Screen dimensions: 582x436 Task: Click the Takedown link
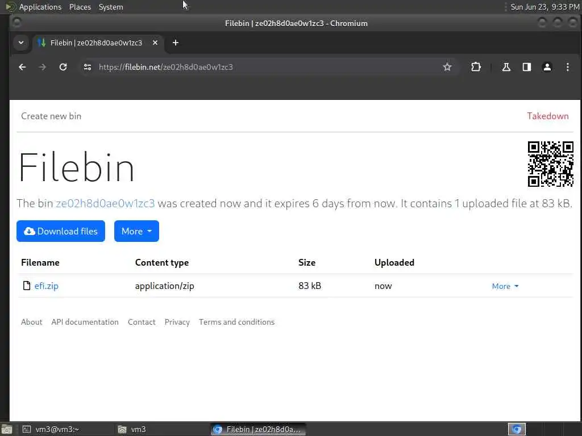[547, 116]
